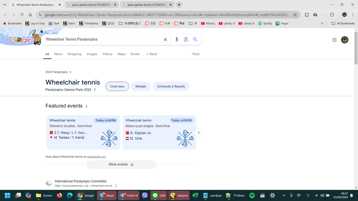Submit search with the magnifying glass icon
This screenshot has width=358, height=201.
click(195, 39)
